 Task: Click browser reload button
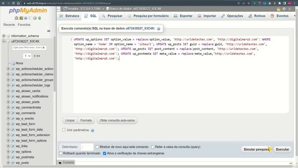tap(13, 3)
